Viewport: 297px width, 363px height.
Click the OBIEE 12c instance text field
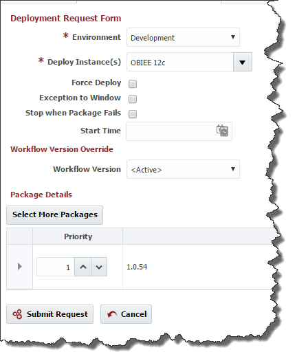point(180,62)
